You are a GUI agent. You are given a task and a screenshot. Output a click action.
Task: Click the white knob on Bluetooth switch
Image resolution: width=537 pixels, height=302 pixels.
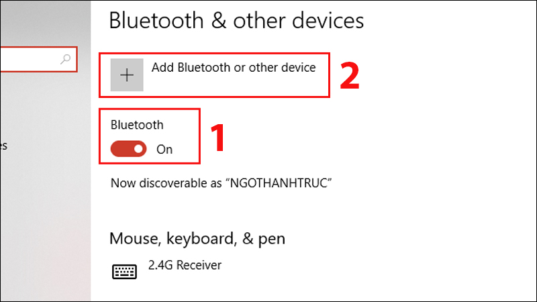point(139,149)
